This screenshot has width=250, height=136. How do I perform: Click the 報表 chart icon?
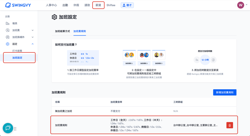click(7, 23)
